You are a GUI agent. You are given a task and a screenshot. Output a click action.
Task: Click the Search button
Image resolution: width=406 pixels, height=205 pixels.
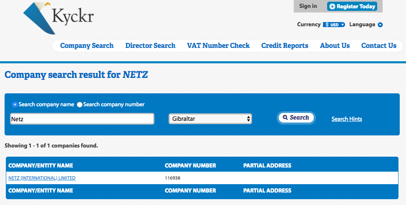pyautogui.click(x=296, y=117)
